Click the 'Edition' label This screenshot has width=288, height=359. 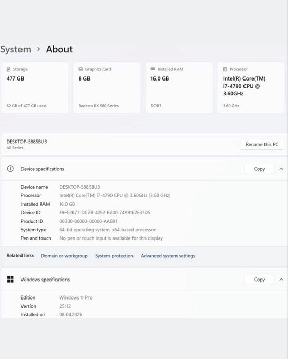[28, 297]
